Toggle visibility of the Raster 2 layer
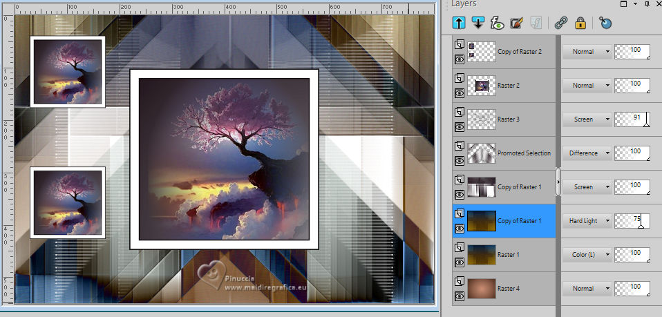Screen dimensions: 662x317 click(460, 93)
